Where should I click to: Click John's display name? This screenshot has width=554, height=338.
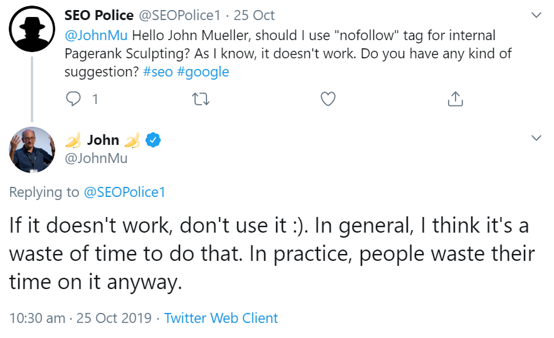click(103, 140)
